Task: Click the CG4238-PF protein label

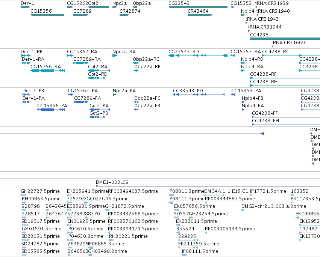Action: (265, 113)
